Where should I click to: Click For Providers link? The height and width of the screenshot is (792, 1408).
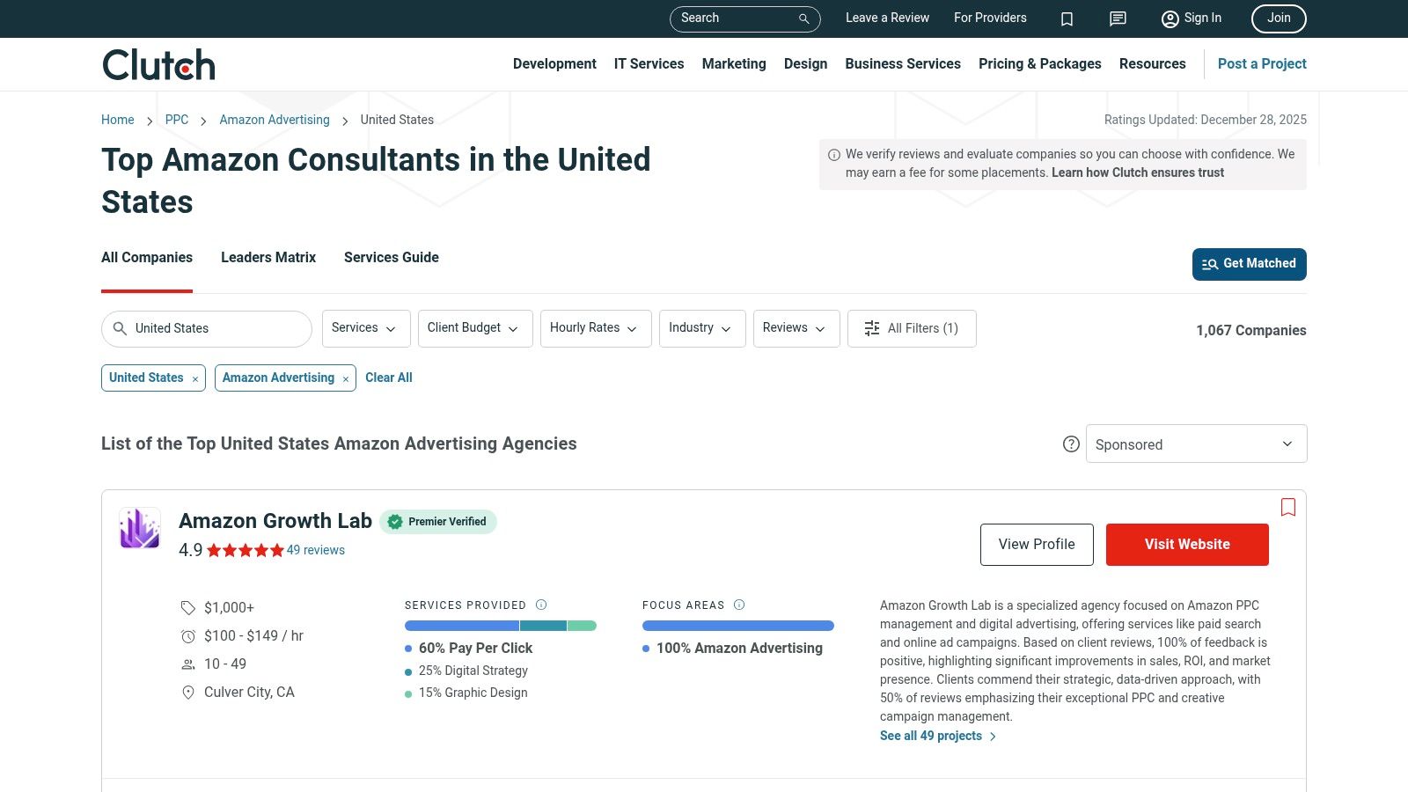[x=990, y=18]
